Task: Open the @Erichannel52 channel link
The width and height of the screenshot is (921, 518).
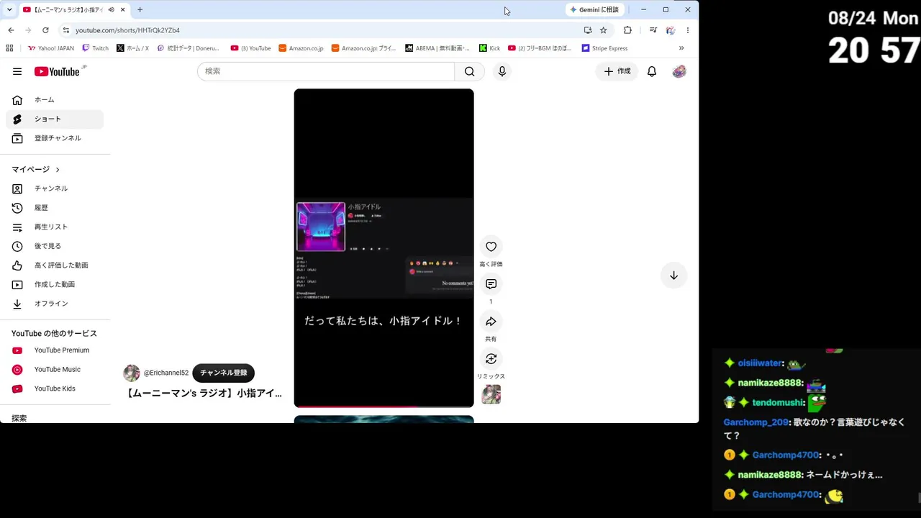Action: pyautogui.click(x=166, y=373)
